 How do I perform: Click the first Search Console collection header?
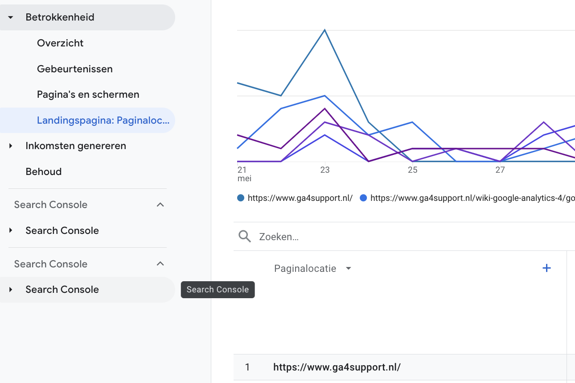[51, 204]
